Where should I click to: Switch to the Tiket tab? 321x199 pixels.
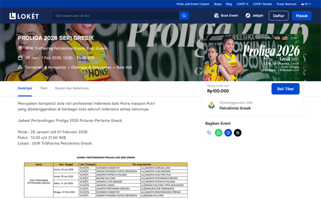click(x=43, y=88)
